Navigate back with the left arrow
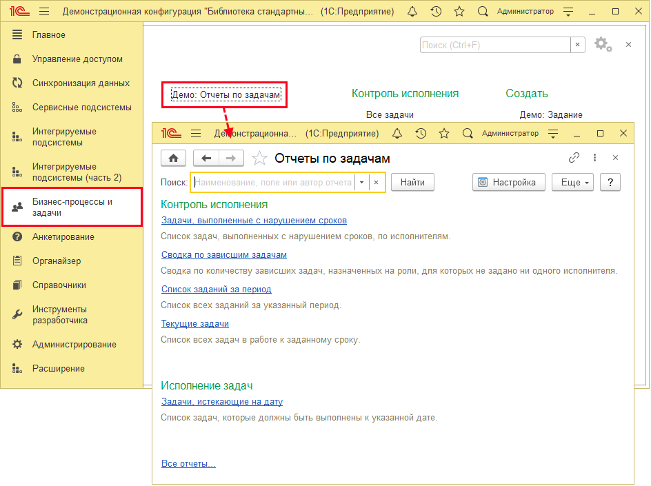651x486 pixels. pos(206,158)
